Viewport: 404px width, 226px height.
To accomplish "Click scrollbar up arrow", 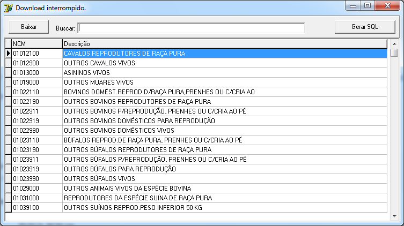I will [394, 44].
